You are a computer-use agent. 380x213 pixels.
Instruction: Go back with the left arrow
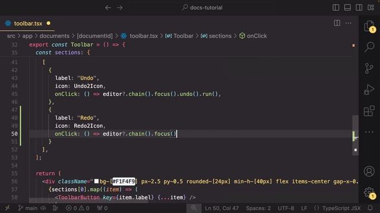coord(108,8)
